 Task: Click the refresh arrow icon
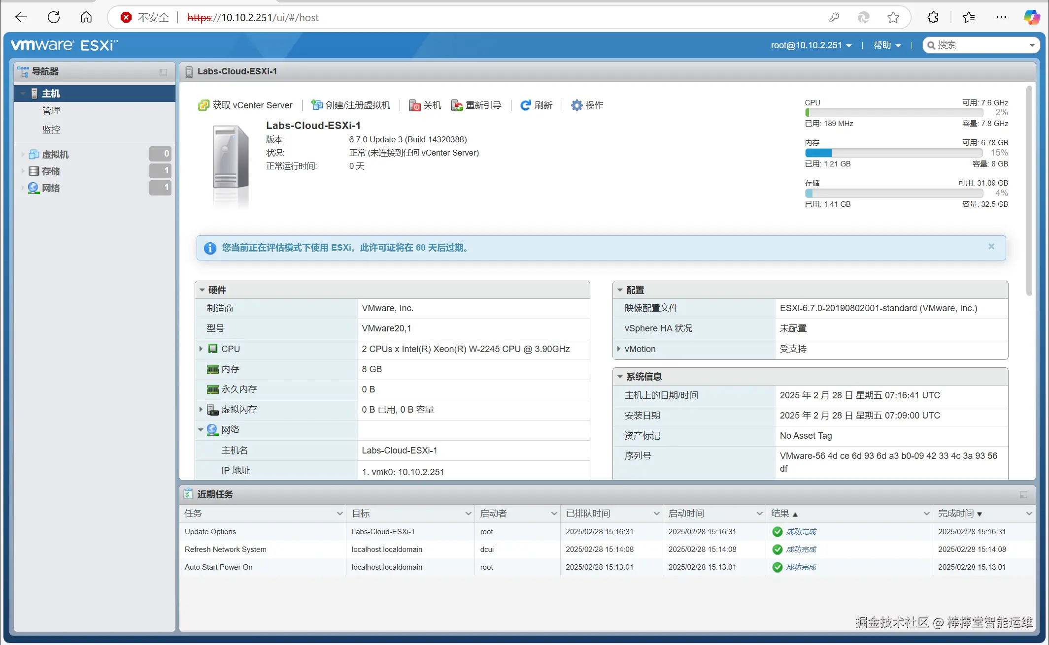[526, 105]
